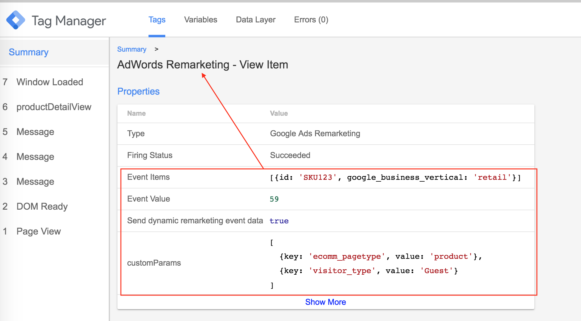Image resolution: width=581 pixels, height=321 pixels.
Task: Click the Properties section heading
Action: (139, 91)
